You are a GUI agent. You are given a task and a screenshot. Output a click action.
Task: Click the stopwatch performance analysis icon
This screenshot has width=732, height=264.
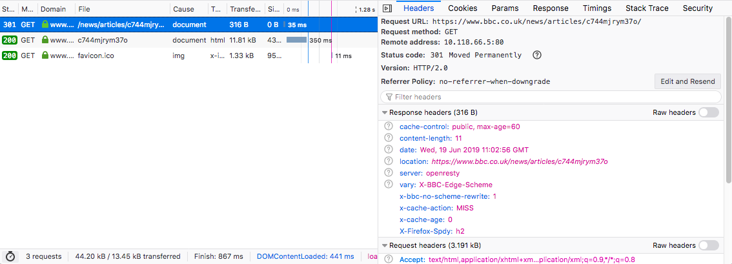(x=10, y=256)
